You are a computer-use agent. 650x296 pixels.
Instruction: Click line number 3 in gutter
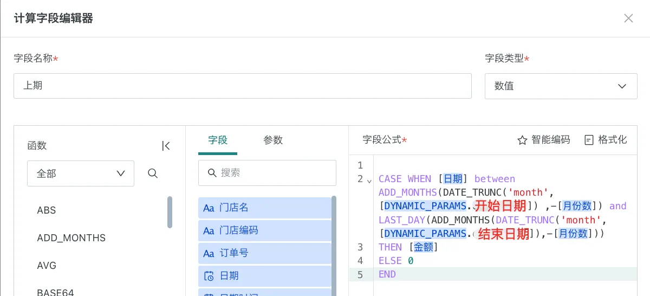point(360,247)
